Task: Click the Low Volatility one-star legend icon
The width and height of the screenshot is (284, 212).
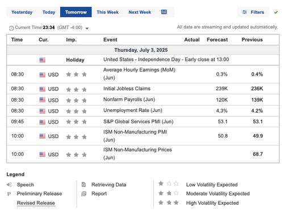Action: (x=169, y=184)
